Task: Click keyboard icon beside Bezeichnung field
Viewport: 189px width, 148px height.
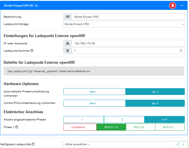Action: pyautogui.click(x=68, y=17)
